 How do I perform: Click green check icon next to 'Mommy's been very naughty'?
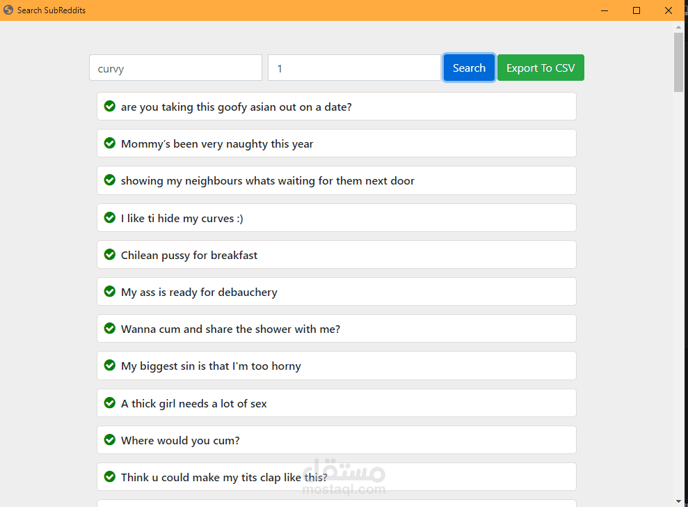110,143
